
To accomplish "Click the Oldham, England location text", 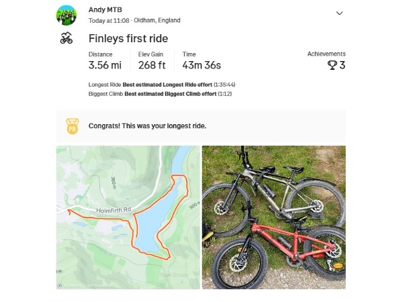I will coord(157,20).
